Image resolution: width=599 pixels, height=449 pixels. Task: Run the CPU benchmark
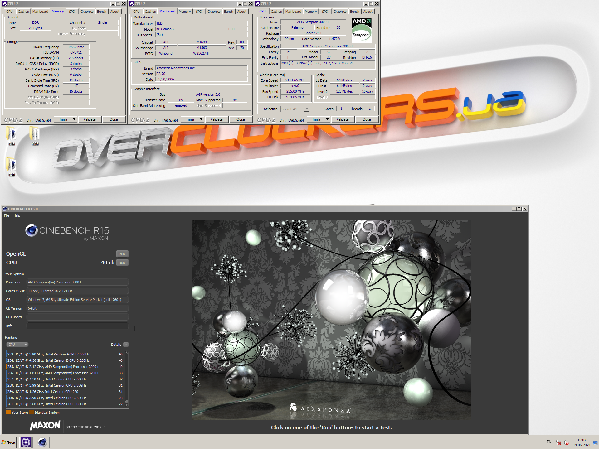(122, 263)
